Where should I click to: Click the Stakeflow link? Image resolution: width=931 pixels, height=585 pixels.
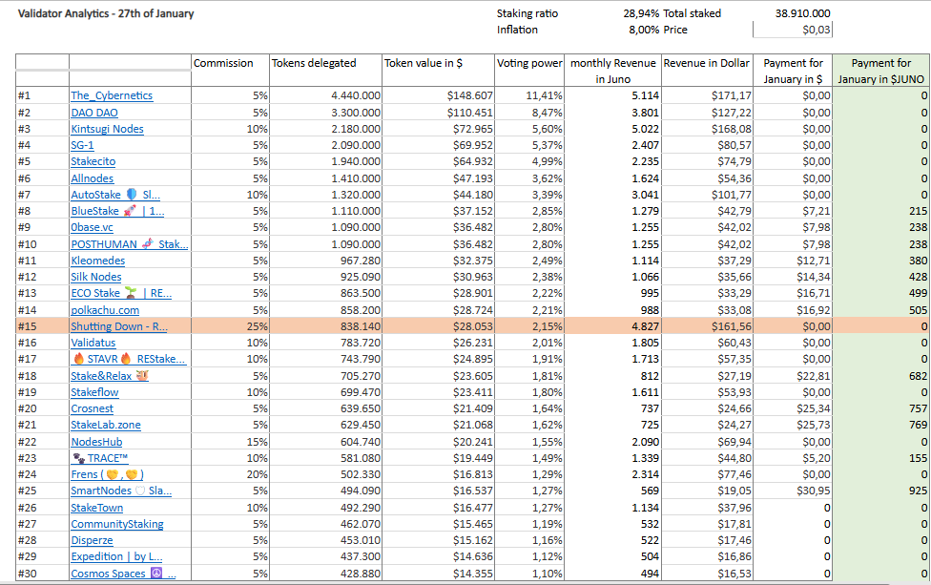(94, 392)
